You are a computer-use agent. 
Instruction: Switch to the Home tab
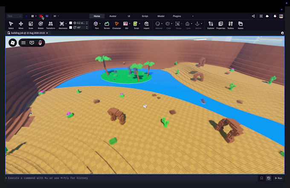pyautogui.click(x=97, y=16)
